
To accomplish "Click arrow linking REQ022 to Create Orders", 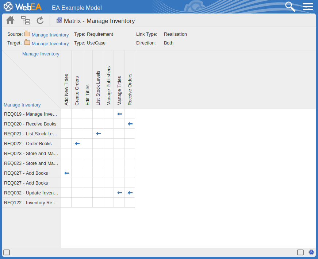I will (77, 144).
